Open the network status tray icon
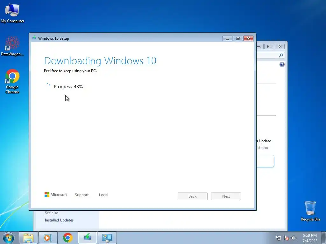326x244 pixels. coord(278,238)
